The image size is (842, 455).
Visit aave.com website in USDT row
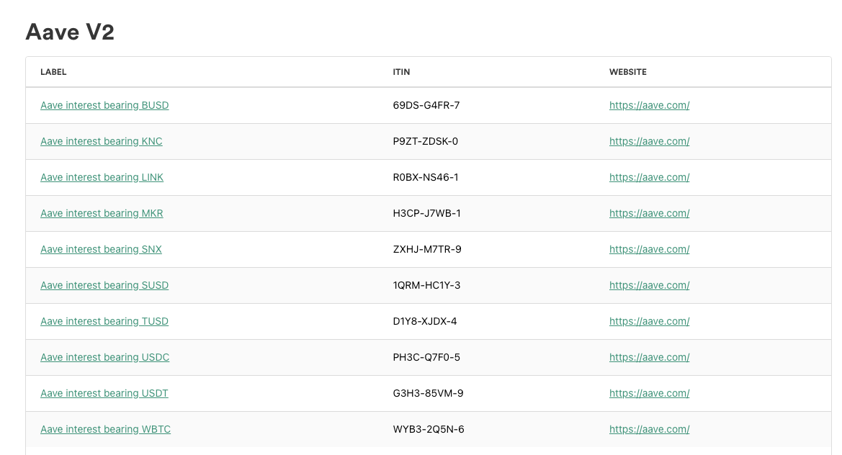point(649,393)
